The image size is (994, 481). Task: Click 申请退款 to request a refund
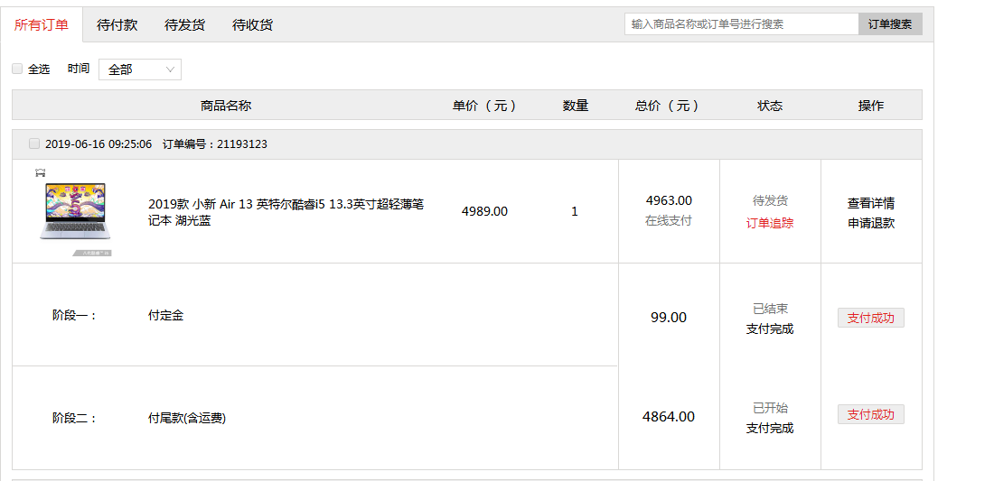pyautogui.click(x=871, y=223)
